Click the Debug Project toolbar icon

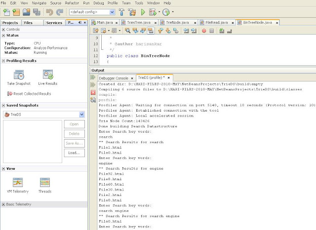(153, 12)
